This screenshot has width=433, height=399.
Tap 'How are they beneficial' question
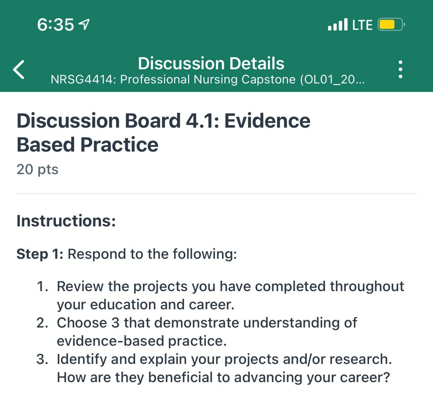click(x=223, y=377)
